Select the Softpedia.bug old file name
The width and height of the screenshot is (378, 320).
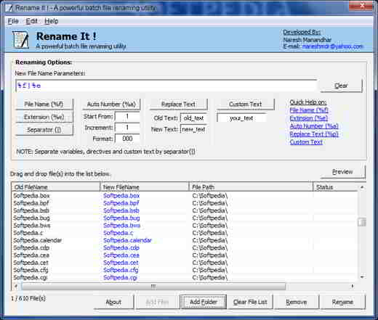tap(31, 218)
